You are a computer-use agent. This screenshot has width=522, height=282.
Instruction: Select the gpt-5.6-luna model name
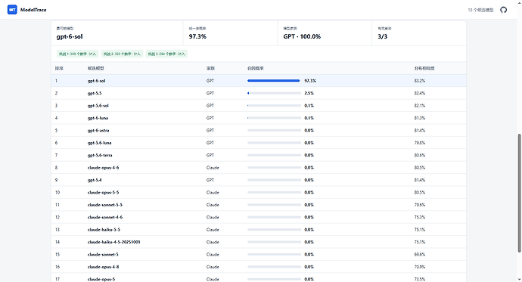click(x=100, y=143)
